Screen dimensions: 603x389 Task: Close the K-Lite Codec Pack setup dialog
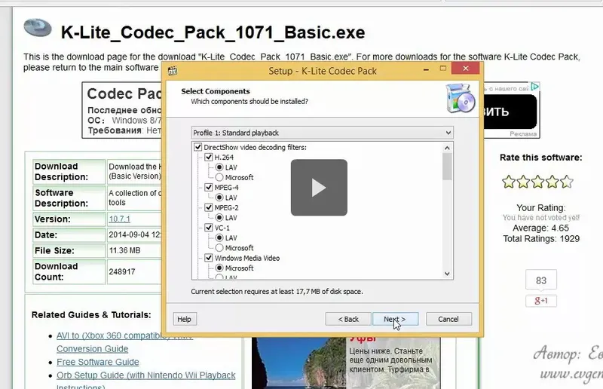click(466, 69)
